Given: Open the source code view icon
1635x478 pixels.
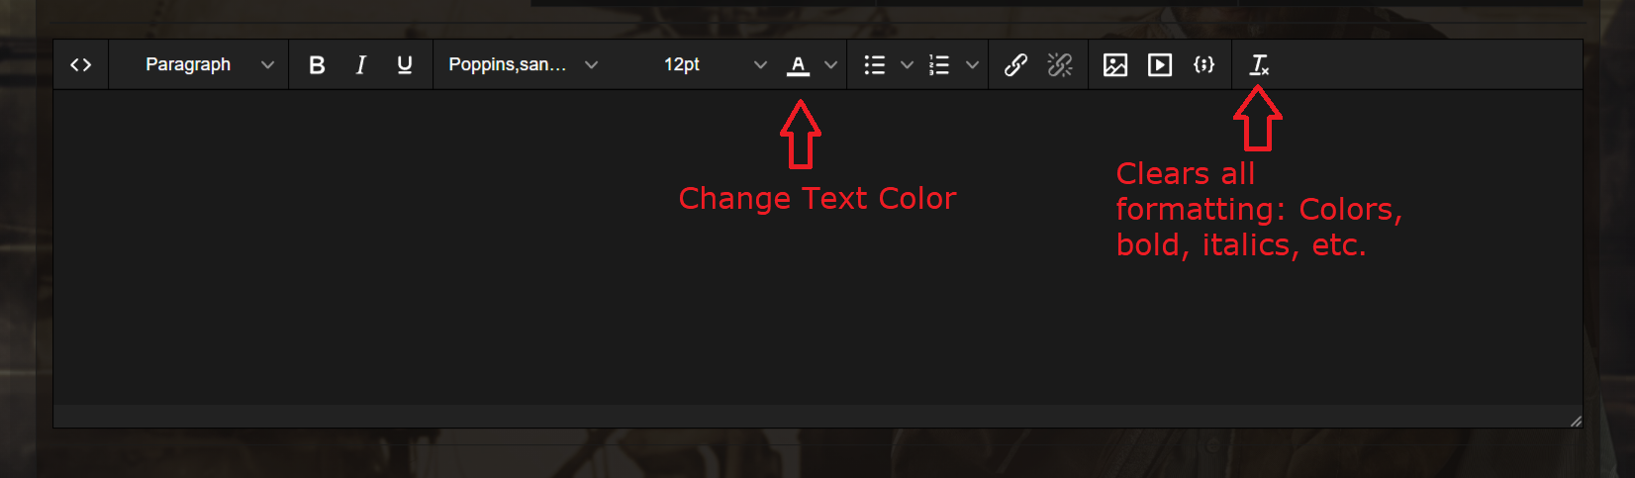Looking at the screenshot, I should pos(81,65).
